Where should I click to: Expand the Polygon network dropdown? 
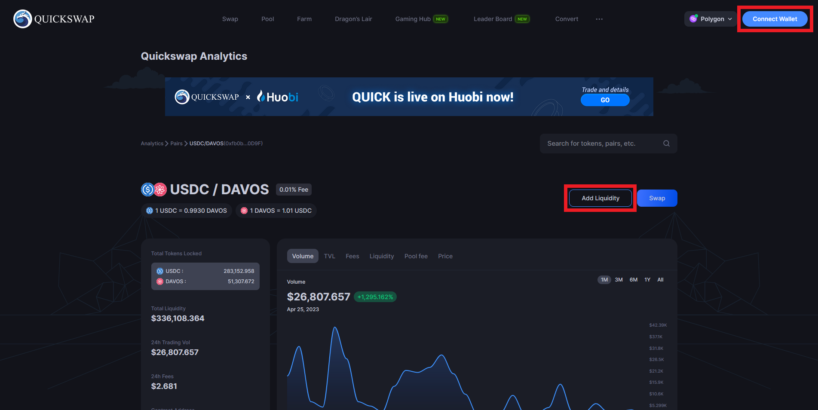(x=729, y=19)
